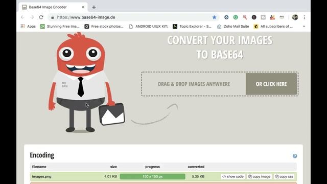Open the All subscribers bookmark
Viewport: 327px width, 184px height.
coord(273,26)
